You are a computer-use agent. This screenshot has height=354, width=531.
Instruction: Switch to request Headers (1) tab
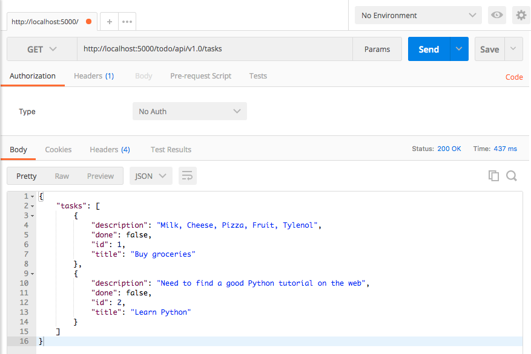[94, 76]
